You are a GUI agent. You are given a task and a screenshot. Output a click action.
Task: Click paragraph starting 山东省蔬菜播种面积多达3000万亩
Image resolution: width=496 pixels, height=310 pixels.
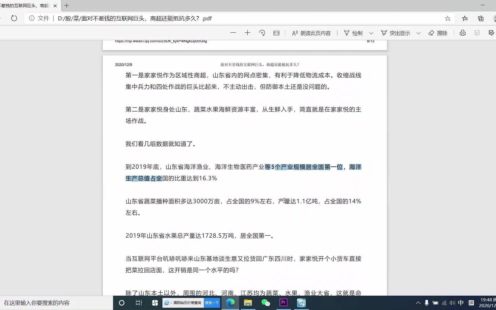243,207
